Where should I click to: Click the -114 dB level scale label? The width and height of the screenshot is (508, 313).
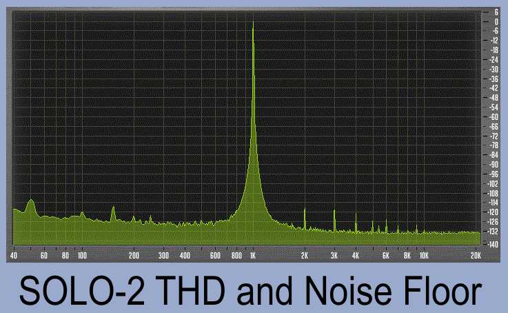click(x=493, y=203)
